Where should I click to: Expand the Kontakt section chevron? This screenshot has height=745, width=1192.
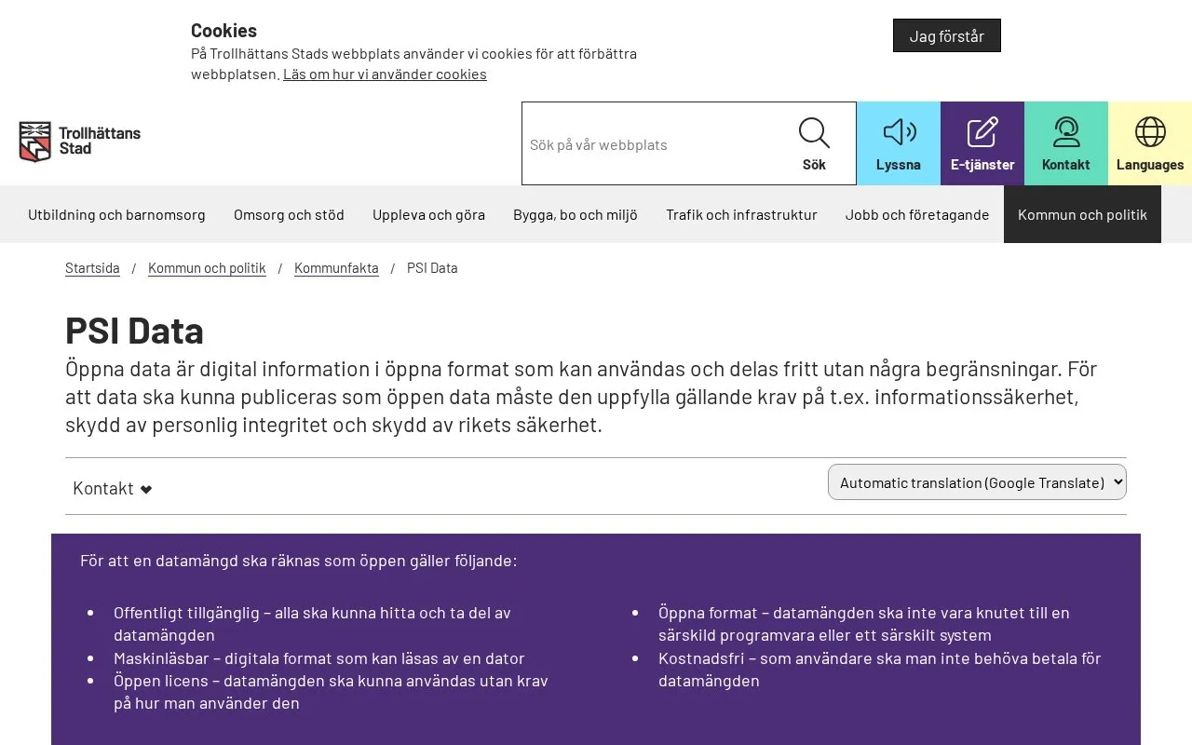coord(146,489)
